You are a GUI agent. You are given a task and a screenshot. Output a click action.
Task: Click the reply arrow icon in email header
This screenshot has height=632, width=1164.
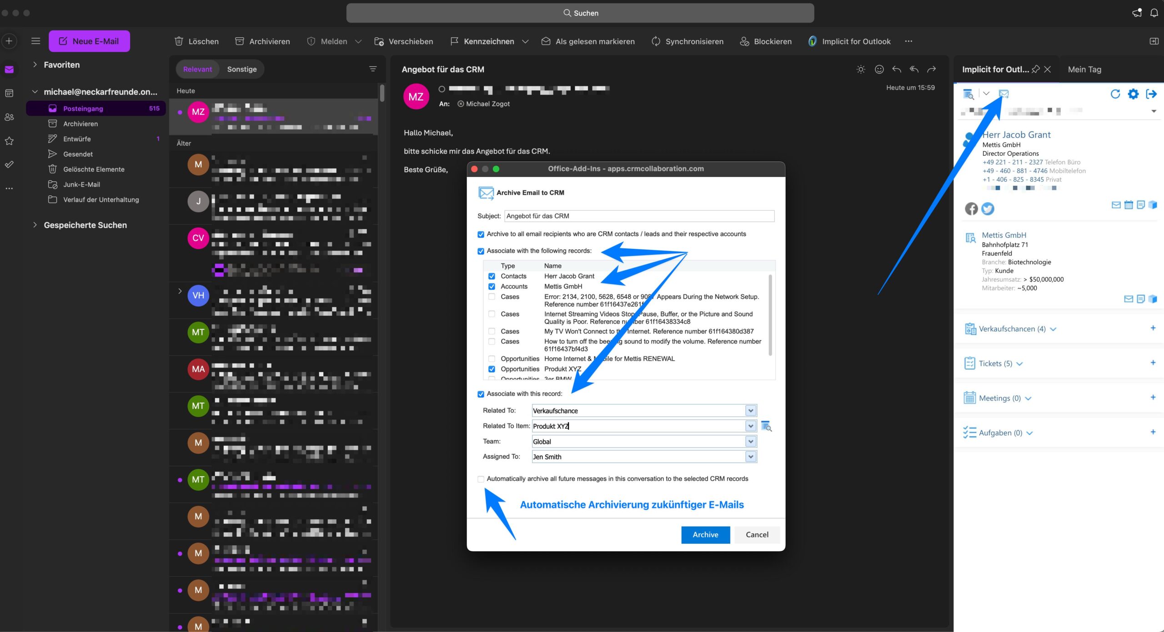[897, 70]
